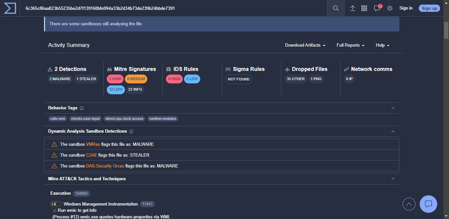Toggle light/dark theme sun icon
The height and width of the screenshot is (219, 449).
click(390, 8)
